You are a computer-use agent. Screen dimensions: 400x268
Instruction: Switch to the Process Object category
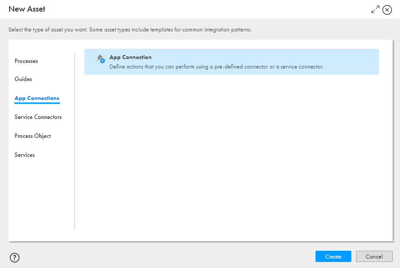pyautogui.click(x=33, y=136)
